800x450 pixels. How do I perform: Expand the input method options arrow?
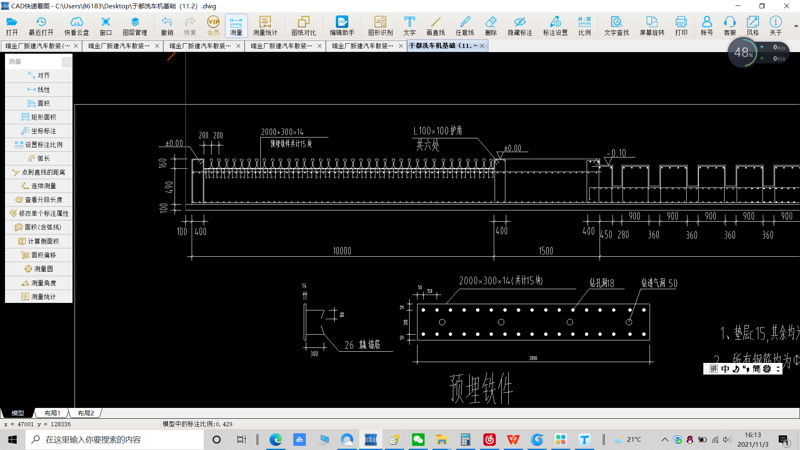pos(778,369)
